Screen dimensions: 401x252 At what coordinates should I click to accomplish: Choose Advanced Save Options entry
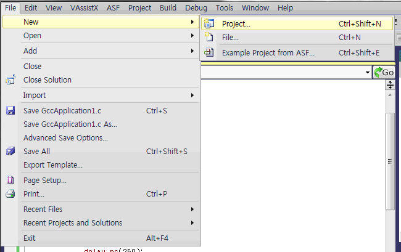pyautogui.click(x=65, y=138)
